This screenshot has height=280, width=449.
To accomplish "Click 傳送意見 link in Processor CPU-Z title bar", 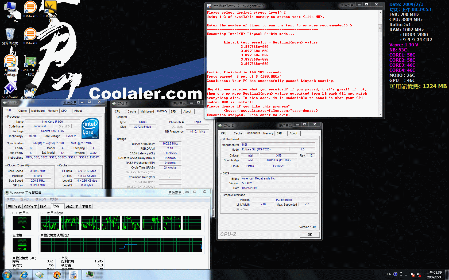I will pyautogui.click(x=70, y=103).
